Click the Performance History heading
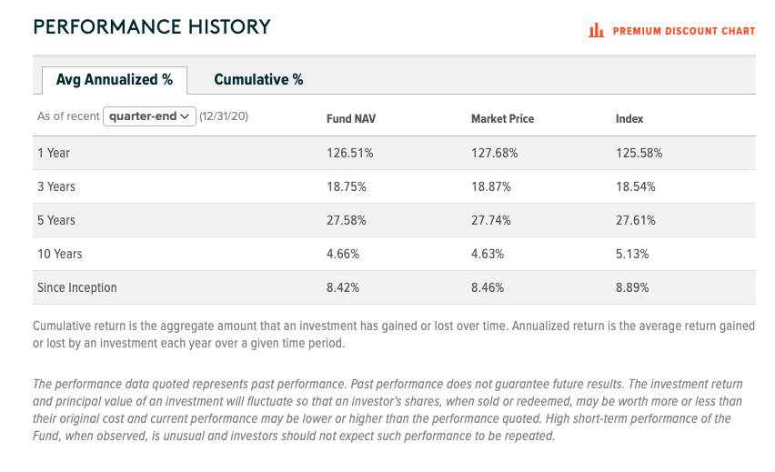 152,27
